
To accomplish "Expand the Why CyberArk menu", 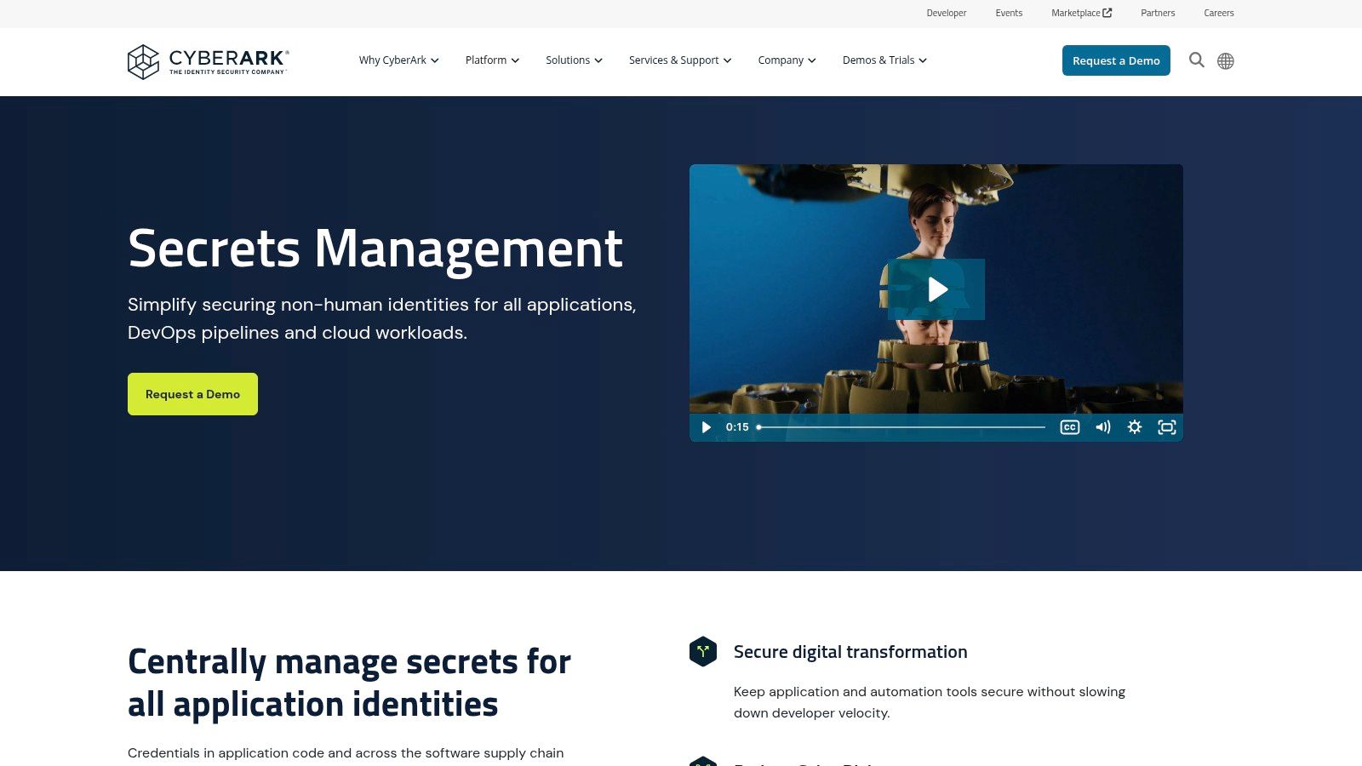I will 398,60.
